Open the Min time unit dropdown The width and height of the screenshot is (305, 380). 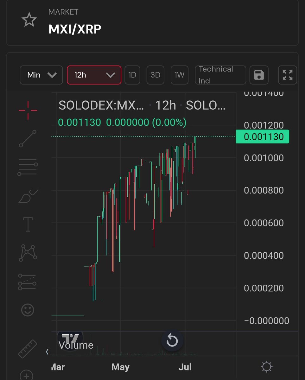click(41, 75)
